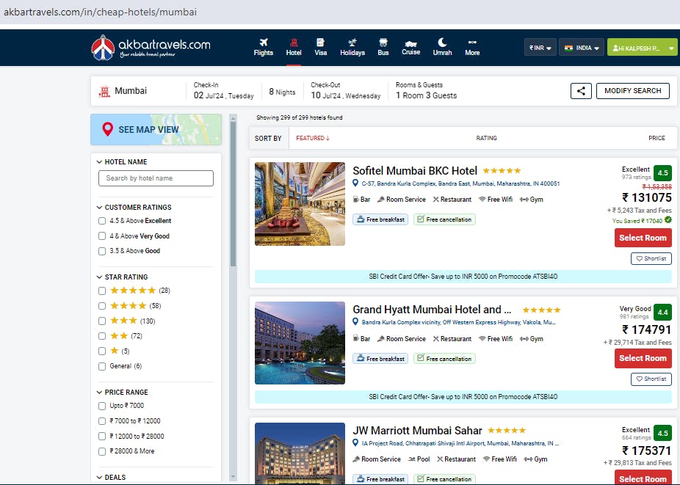
Task: Open the Sofitel Mumbai BKC Hotel title
Action: [x=415, y=171]
